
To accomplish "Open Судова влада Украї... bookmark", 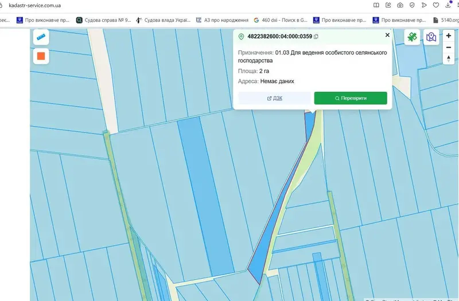I will pos(163,20).
